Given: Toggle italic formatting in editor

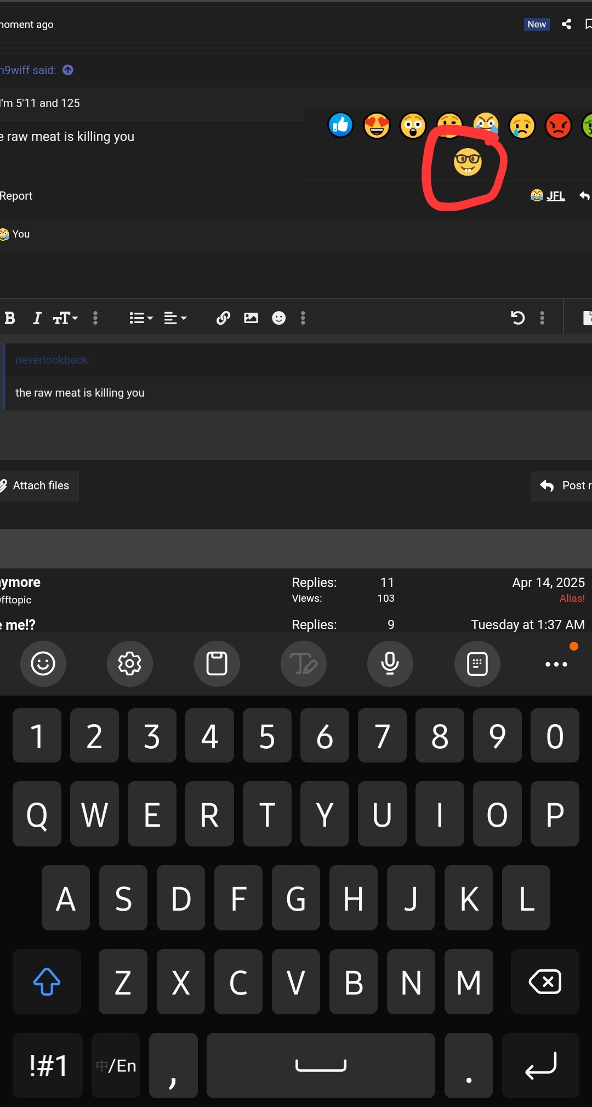Looking at the screenshot, I should point(37,318).
